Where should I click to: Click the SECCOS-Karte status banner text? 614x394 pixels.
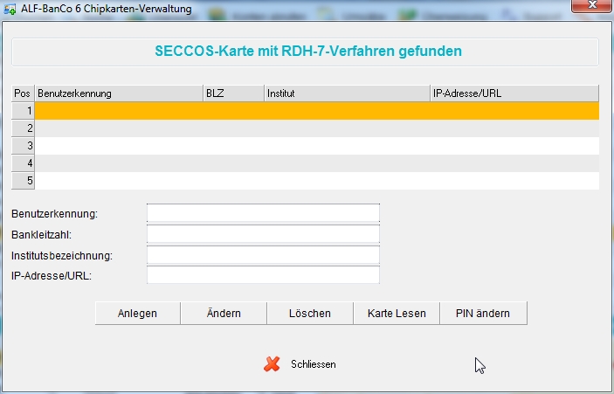pyautogui.click(x=308, y=52)
